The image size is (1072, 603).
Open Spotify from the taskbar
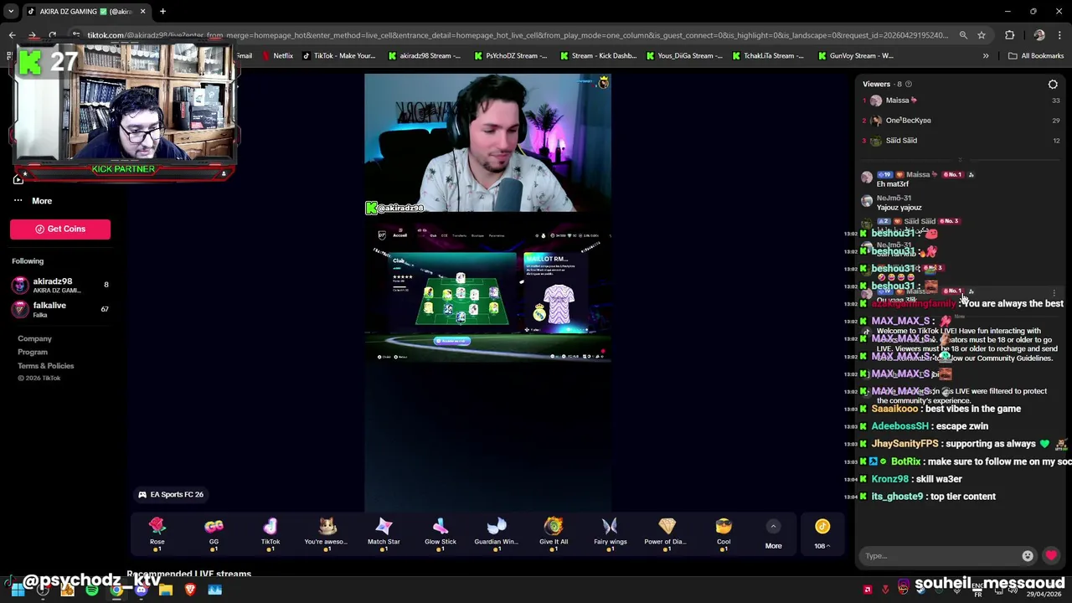click(91, 590)
